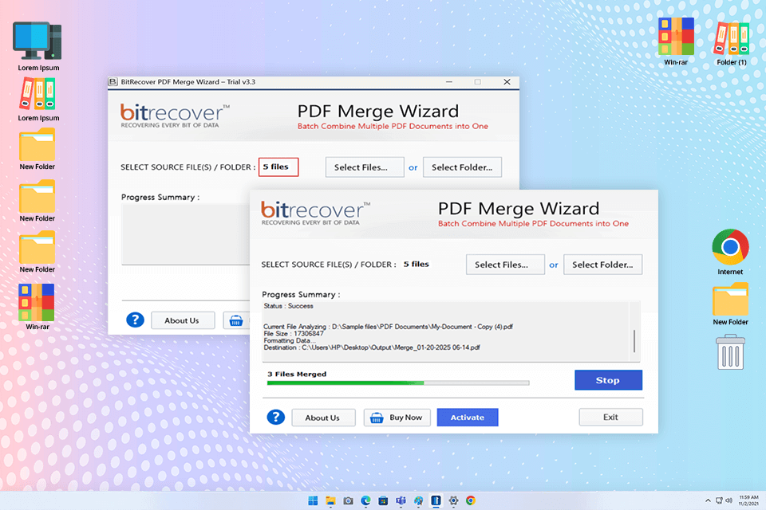
Task: Open the Lorem Ipsum binders desktop icon
Action: (38, 94)
